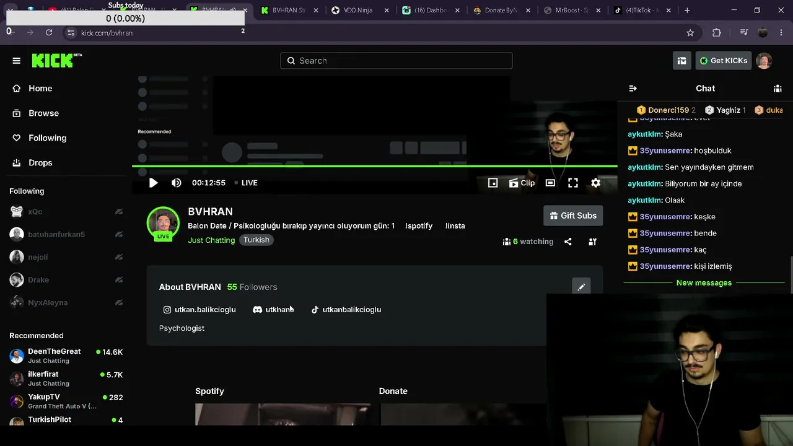Open the user avatar menu in Kick header
The image size is (793, 446).
pos(764,61)
